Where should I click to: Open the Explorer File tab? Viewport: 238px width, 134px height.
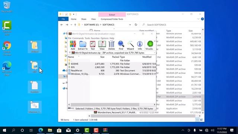63,19
